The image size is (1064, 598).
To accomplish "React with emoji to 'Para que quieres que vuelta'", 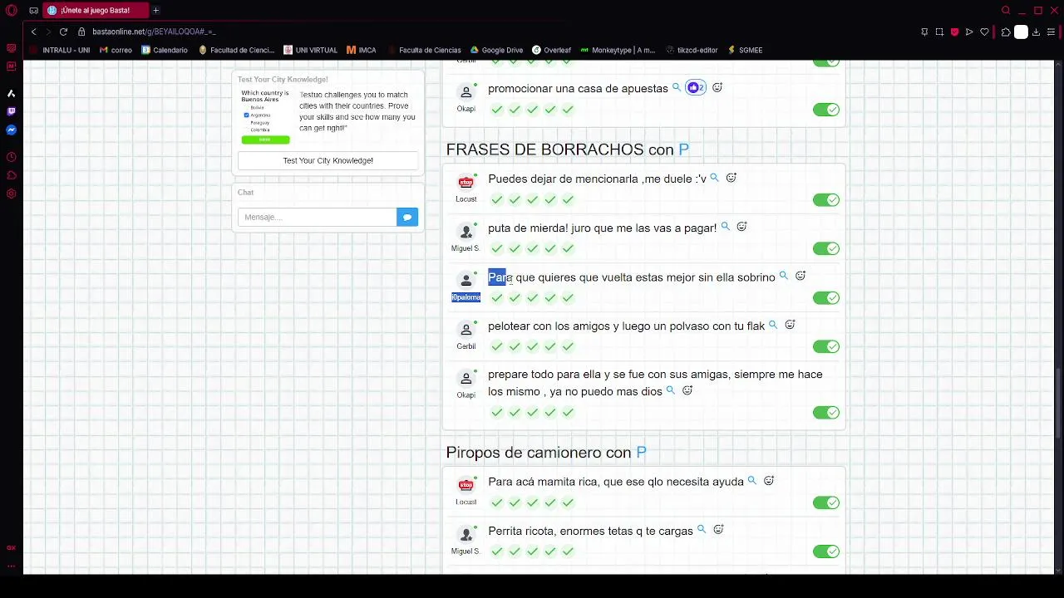I will (800, 276).
